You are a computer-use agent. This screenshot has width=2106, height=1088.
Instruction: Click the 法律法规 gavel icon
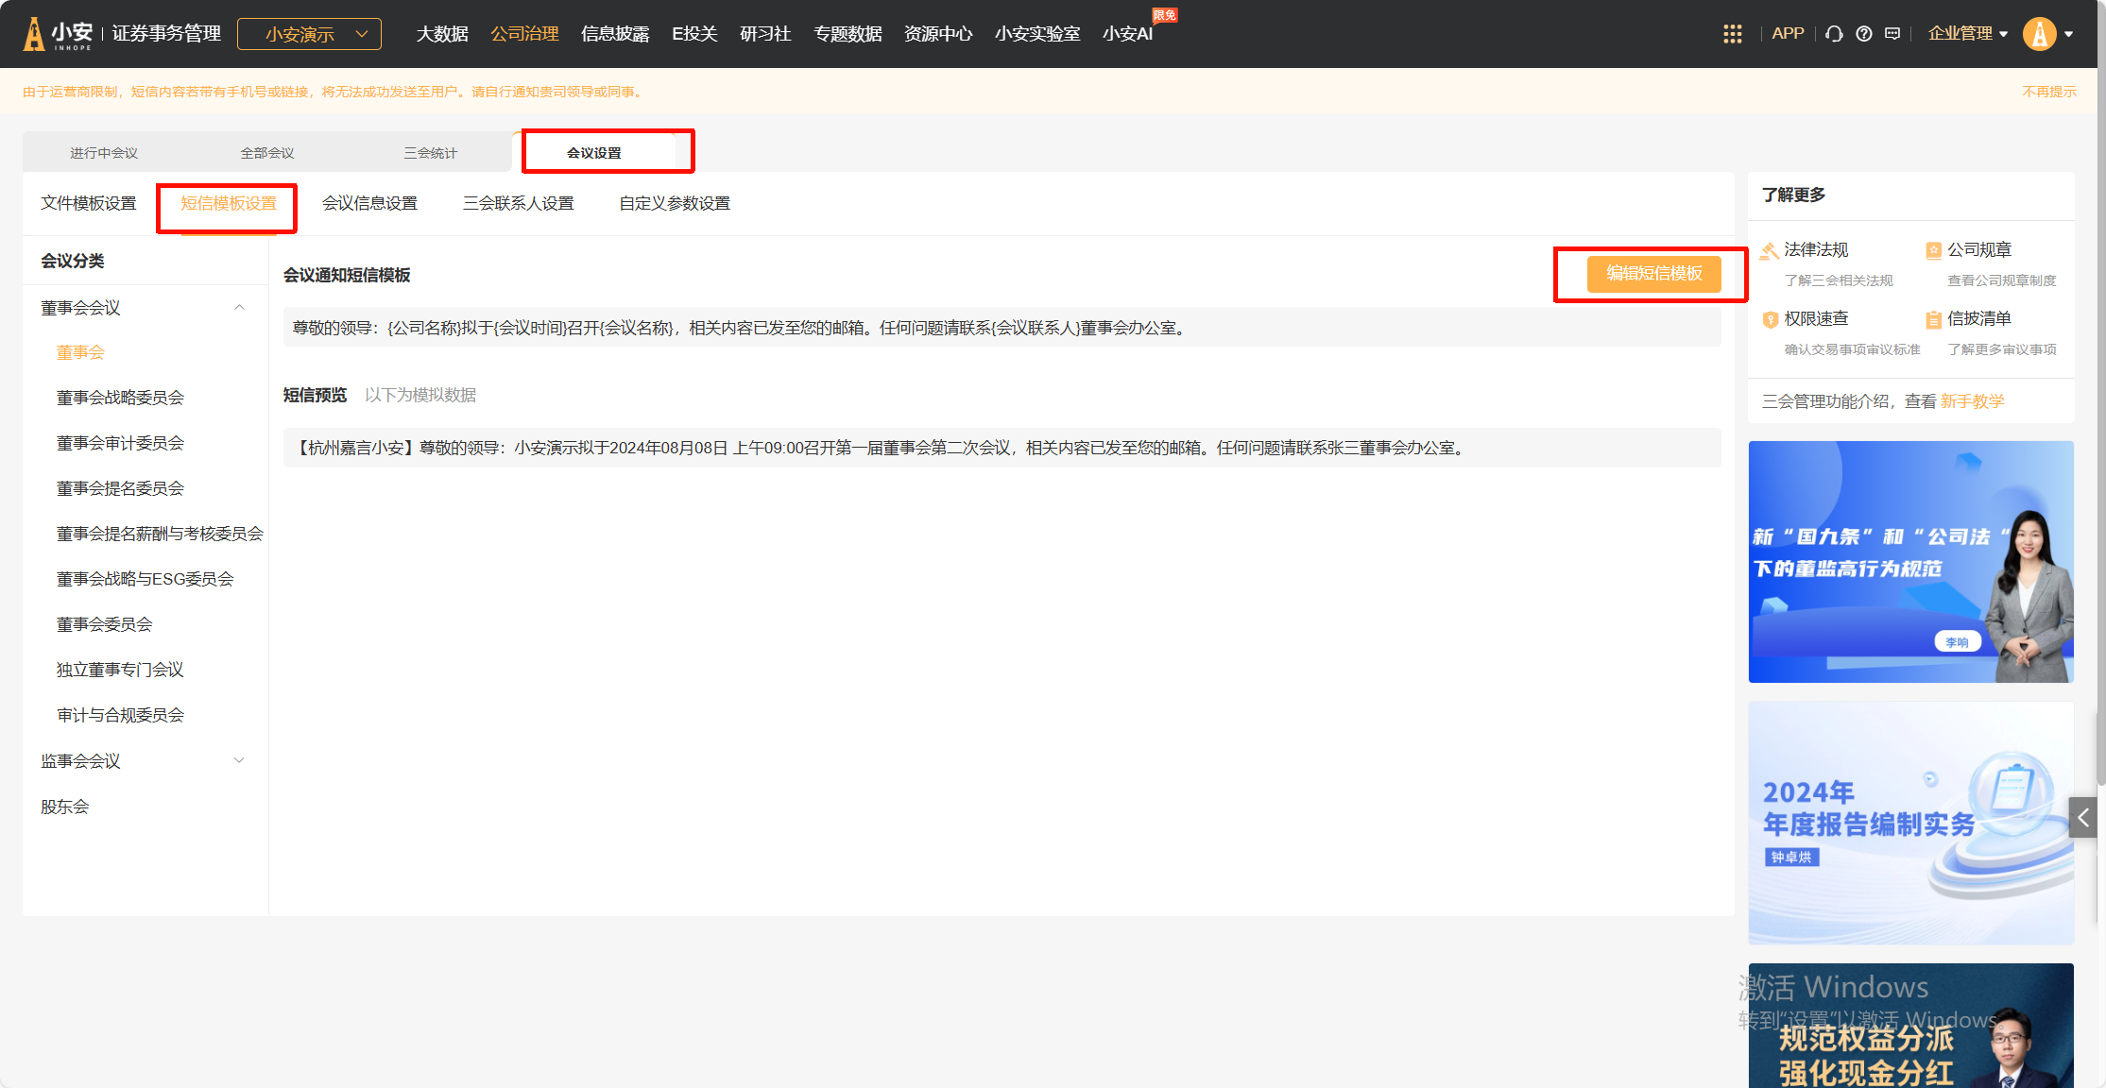tap(1769, 250)
